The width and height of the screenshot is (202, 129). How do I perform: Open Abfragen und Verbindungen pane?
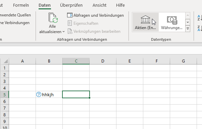point(95,15)
